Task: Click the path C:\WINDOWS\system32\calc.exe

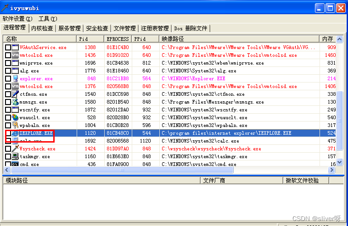Action: point(201,141)
